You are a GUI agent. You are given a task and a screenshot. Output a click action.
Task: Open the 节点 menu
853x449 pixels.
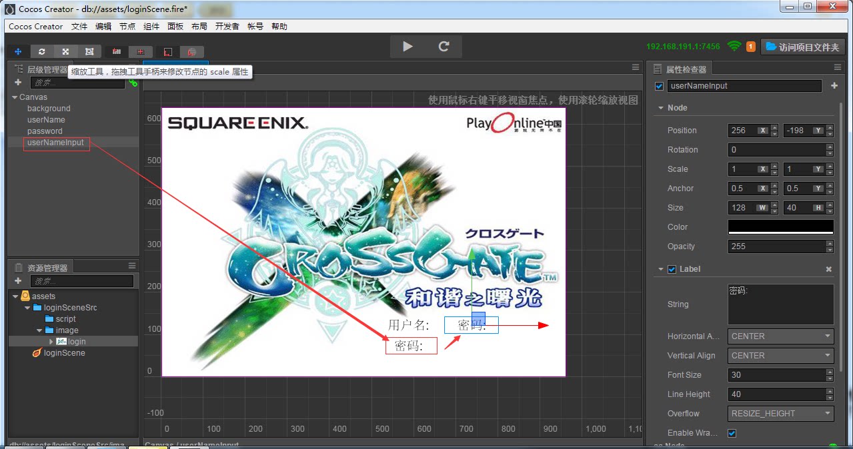pos(127,27)
